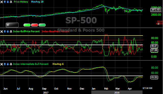The height and width of the screenshot is (94, 163).
Task: Click the 80.00 label in the bottom pane
Action: coord(155,68)
